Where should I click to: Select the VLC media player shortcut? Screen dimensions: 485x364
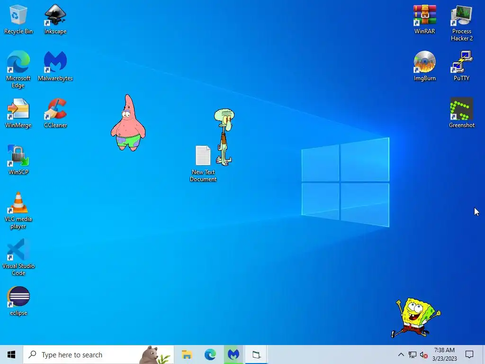click(x=18, y=210)
